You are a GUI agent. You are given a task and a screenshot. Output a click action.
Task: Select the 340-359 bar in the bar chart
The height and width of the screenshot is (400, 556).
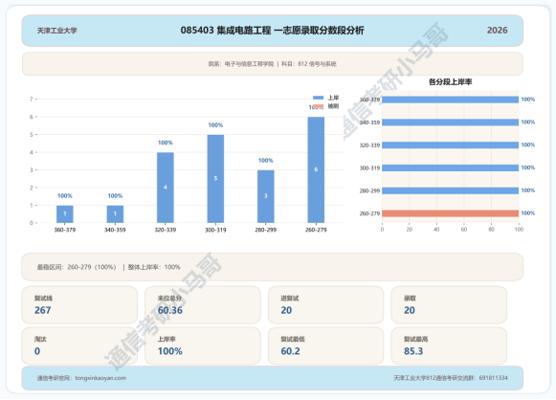click(x=115, y=214)
